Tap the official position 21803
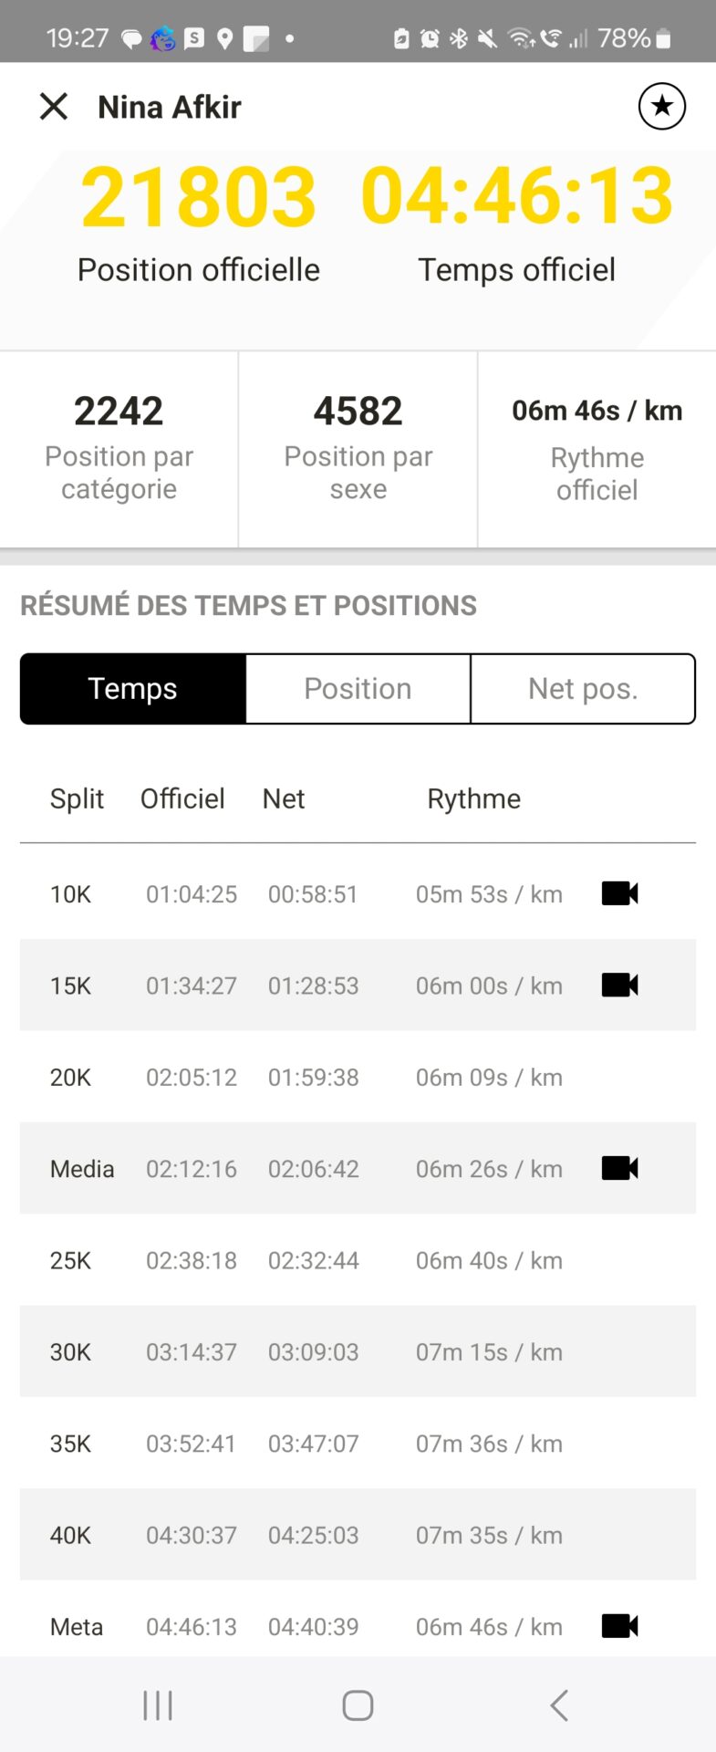The image size is (716, 1752). (198, 196)
